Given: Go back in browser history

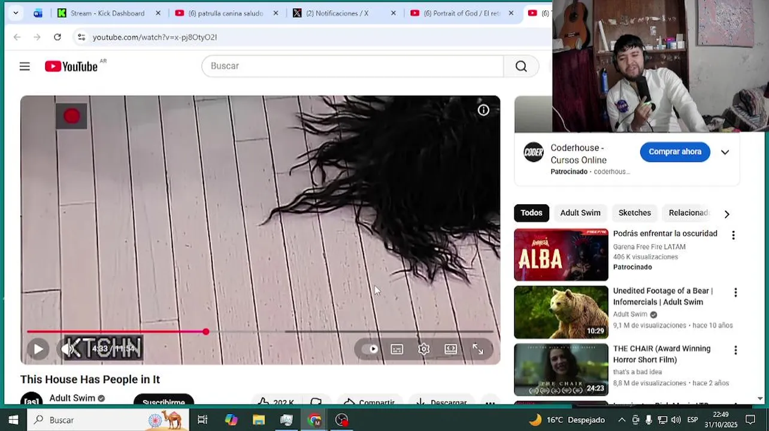Looking at the screenshot, I should point(17,37).
